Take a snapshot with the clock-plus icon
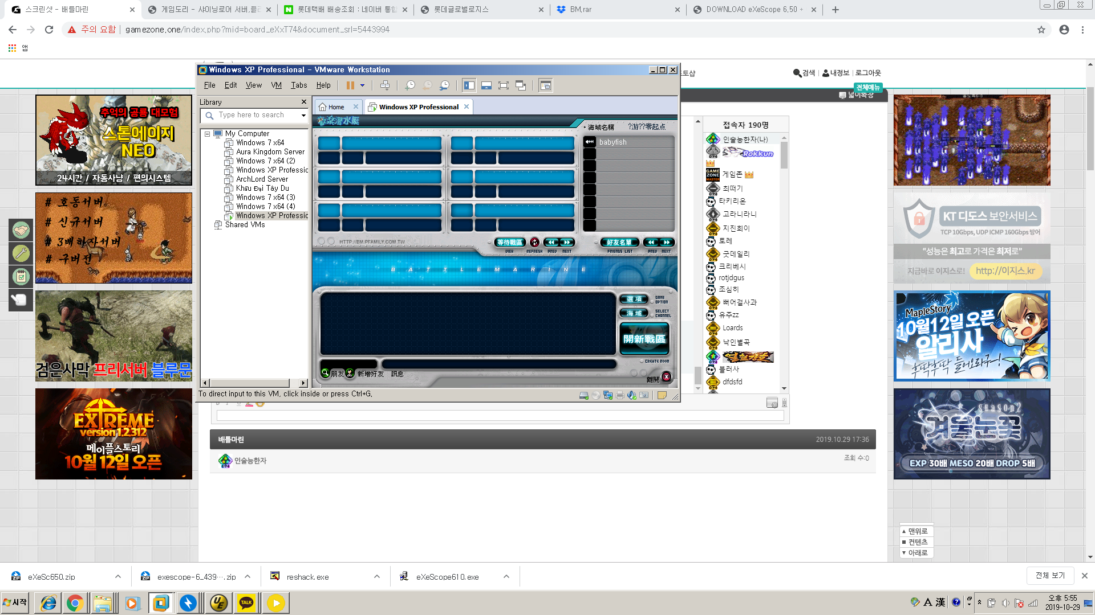The width and height of the screenshot is (1095, 615). 410,85
